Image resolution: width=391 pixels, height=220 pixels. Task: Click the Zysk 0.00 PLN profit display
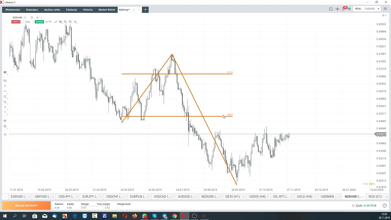364,206
